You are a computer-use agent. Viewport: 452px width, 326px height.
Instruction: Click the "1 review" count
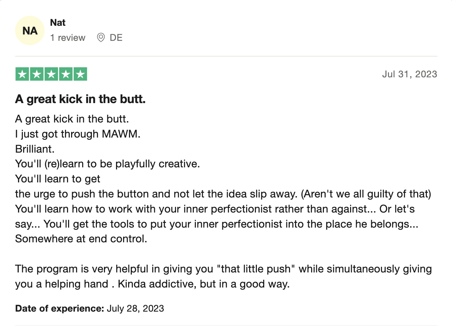(68, 38)
